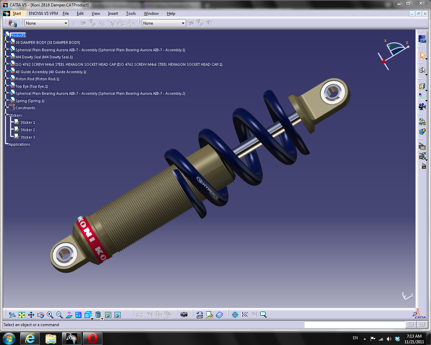Click the Capture camera icon in bottom toolbar
Screen dimensions: 431x345
coord(184,315)
